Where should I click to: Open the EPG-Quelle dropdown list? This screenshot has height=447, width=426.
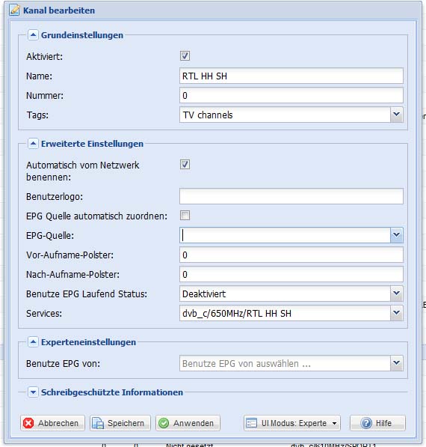click(396, 235)
